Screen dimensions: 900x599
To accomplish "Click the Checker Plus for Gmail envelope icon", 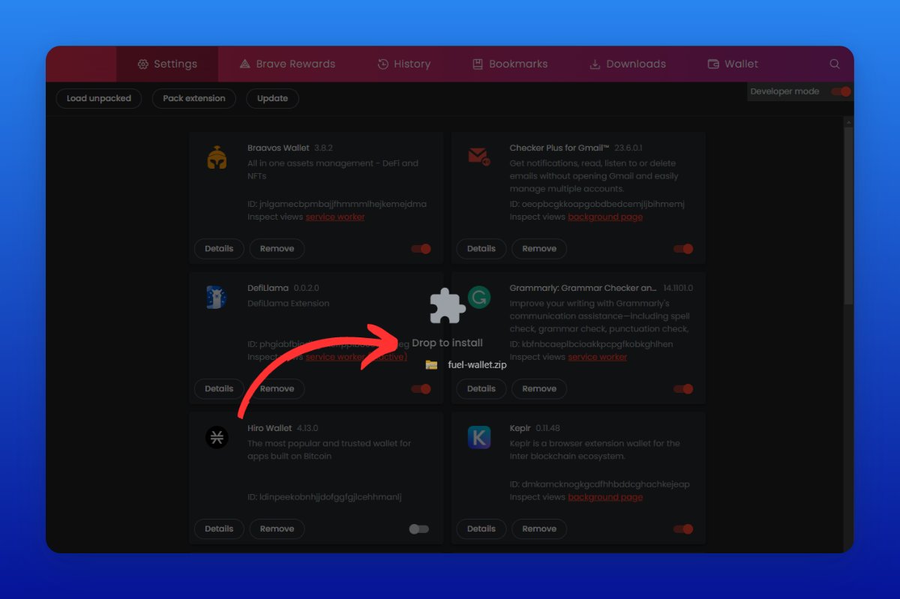I will tap(478, 156).
